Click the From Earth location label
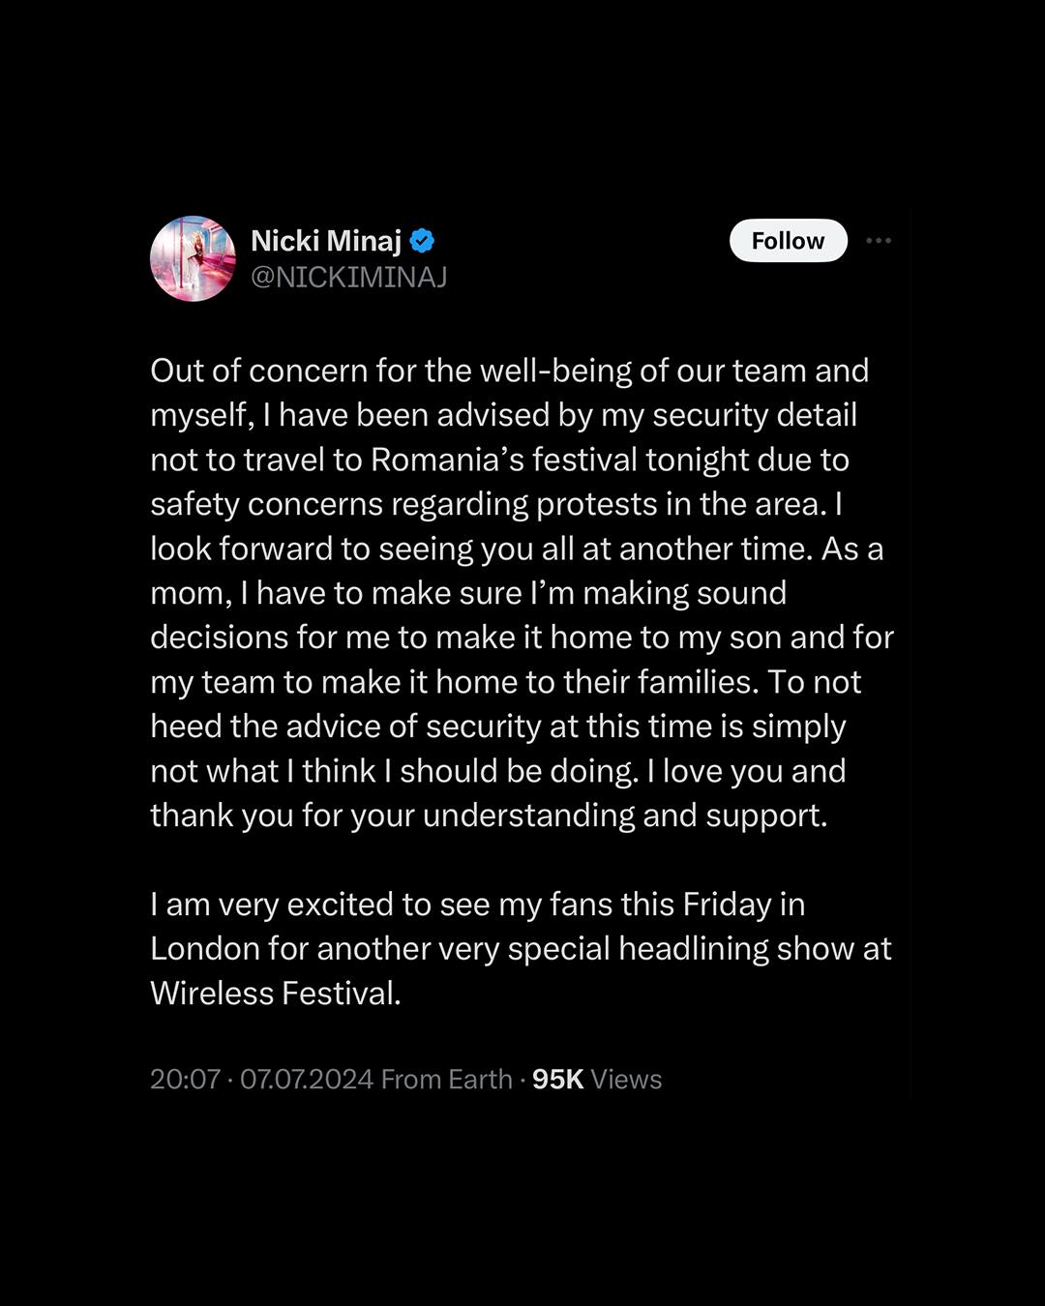 tap(446, 1080)
